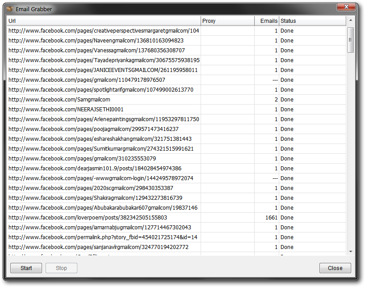This screenshot has width=365, height=287.
Task: Click the scrollbar up arrow
Action: [351, 21]
